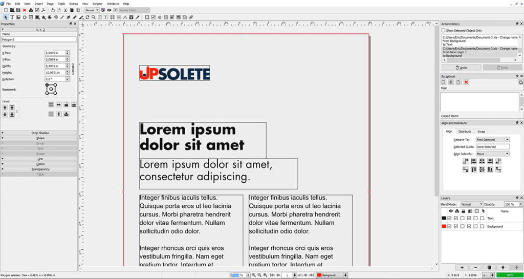524x279 pixels.
Task: Enable Show Selected Object Only checkbox
Action: point(443,31)
